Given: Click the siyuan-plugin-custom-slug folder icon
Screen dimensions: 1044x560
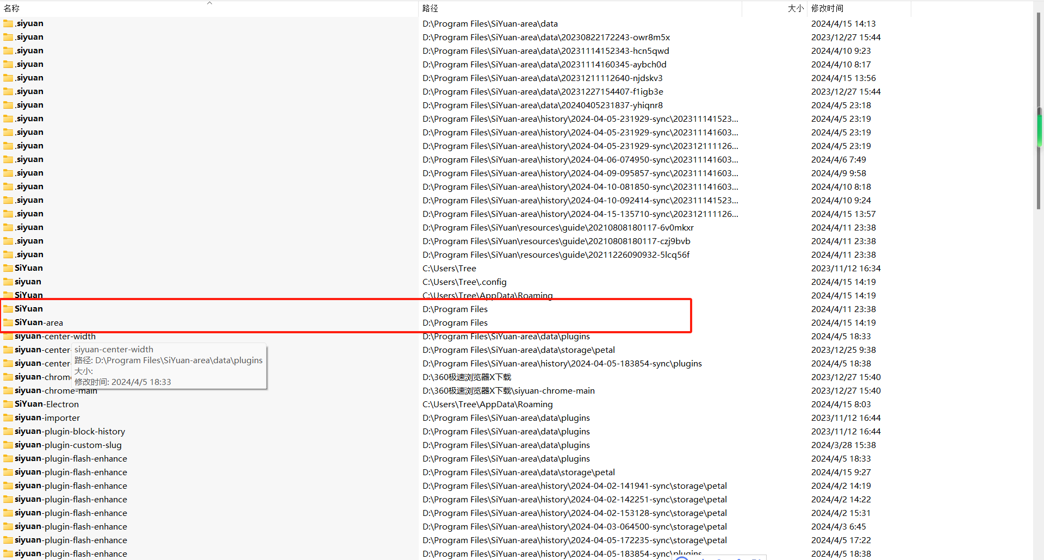Looking at the screenshot, I should point(8,445).
